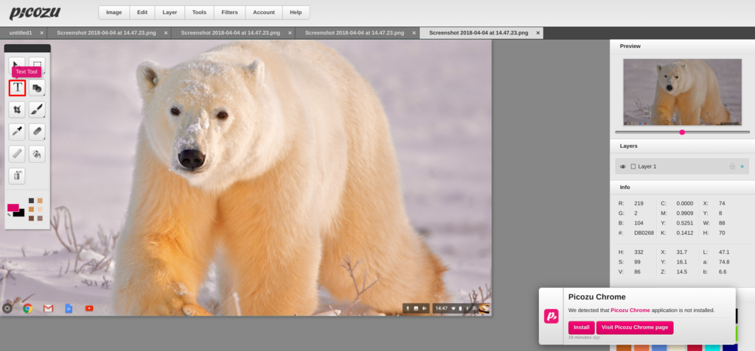Close the untitled1 tab
This screenshot has width=755, height=351.
pos(42,33)
